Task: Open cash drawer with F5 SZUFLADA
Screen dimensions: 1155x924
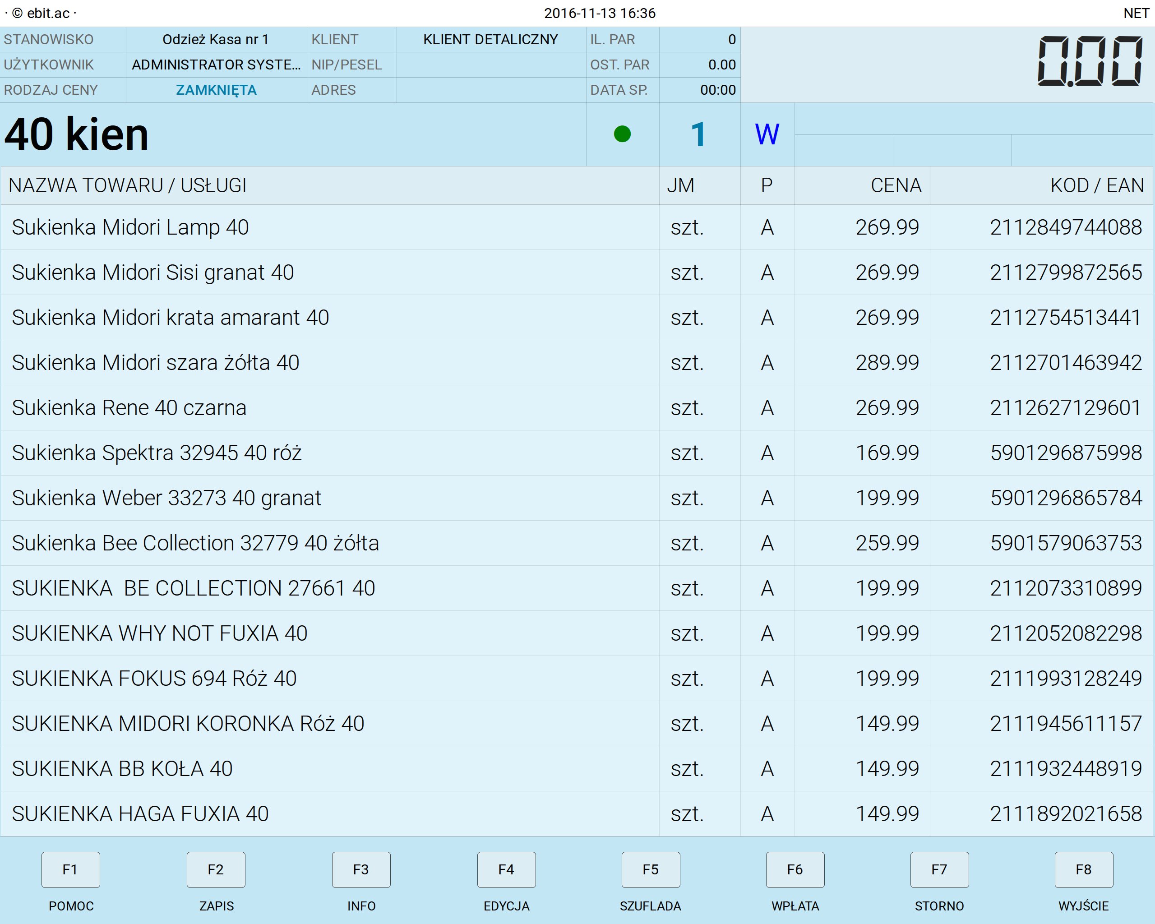Action: [650, 869]
